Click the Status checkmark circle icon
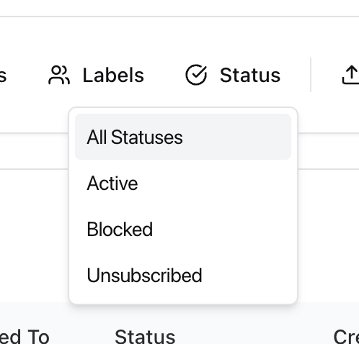The height and width of the screenshot is (344, 359). [196, 75]
